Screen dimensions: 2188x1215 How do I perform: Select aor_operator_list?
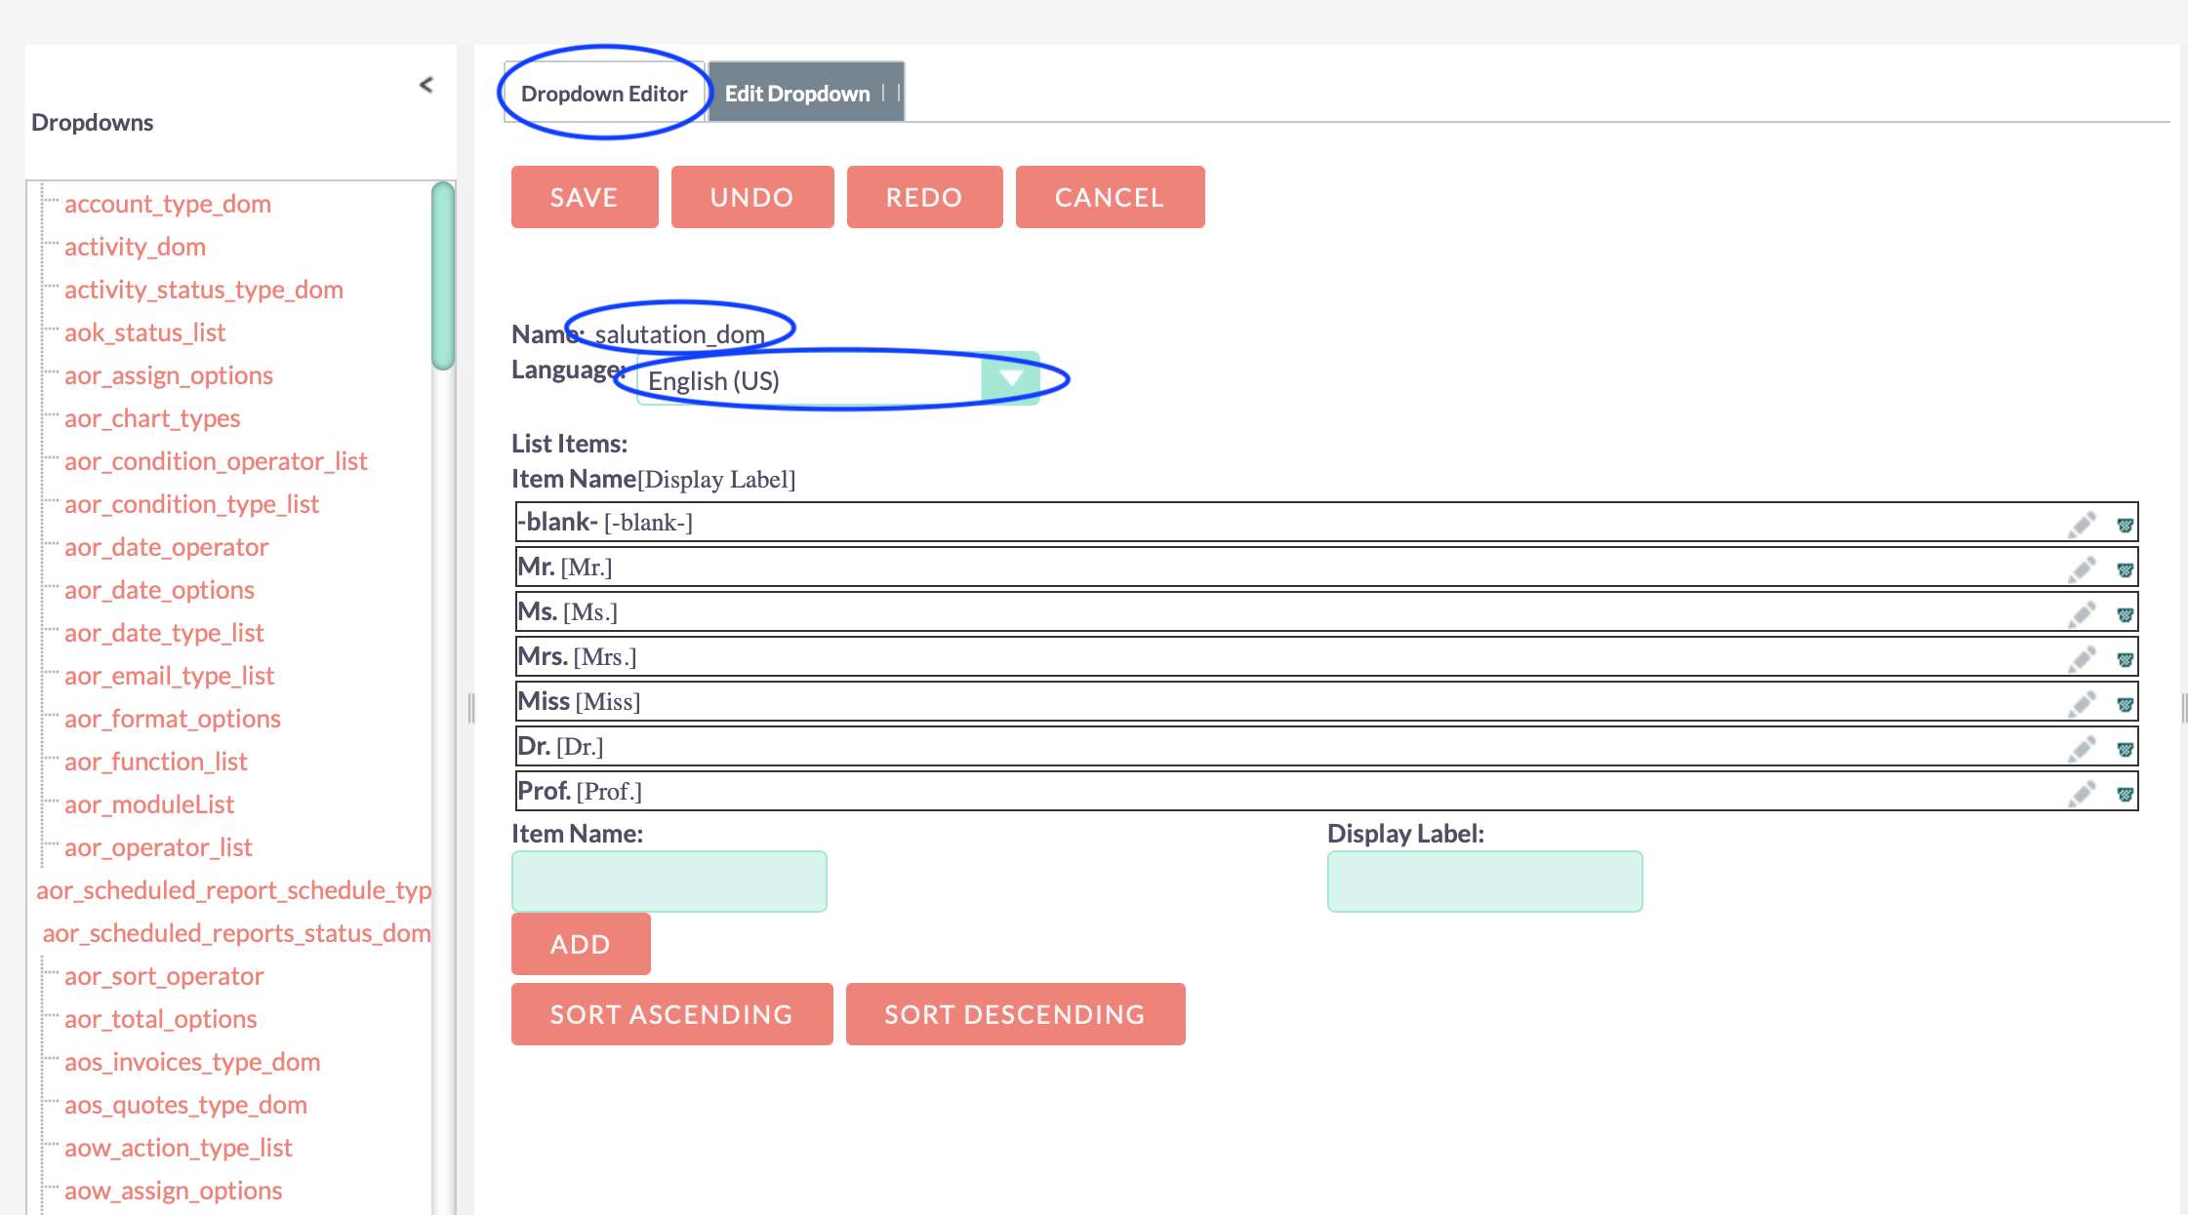(x=158, y=847)
